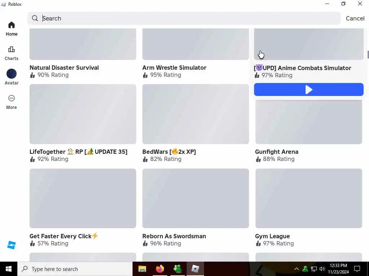Open the network tray icon
This screenshot has height=276, width=369.
(x=314, y=269)
